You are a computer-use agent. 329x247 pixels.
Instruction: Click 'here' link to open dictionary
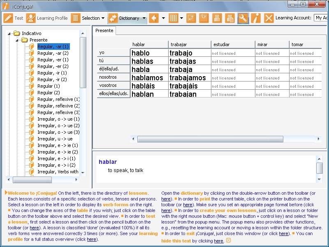click(x=166, y=199)
